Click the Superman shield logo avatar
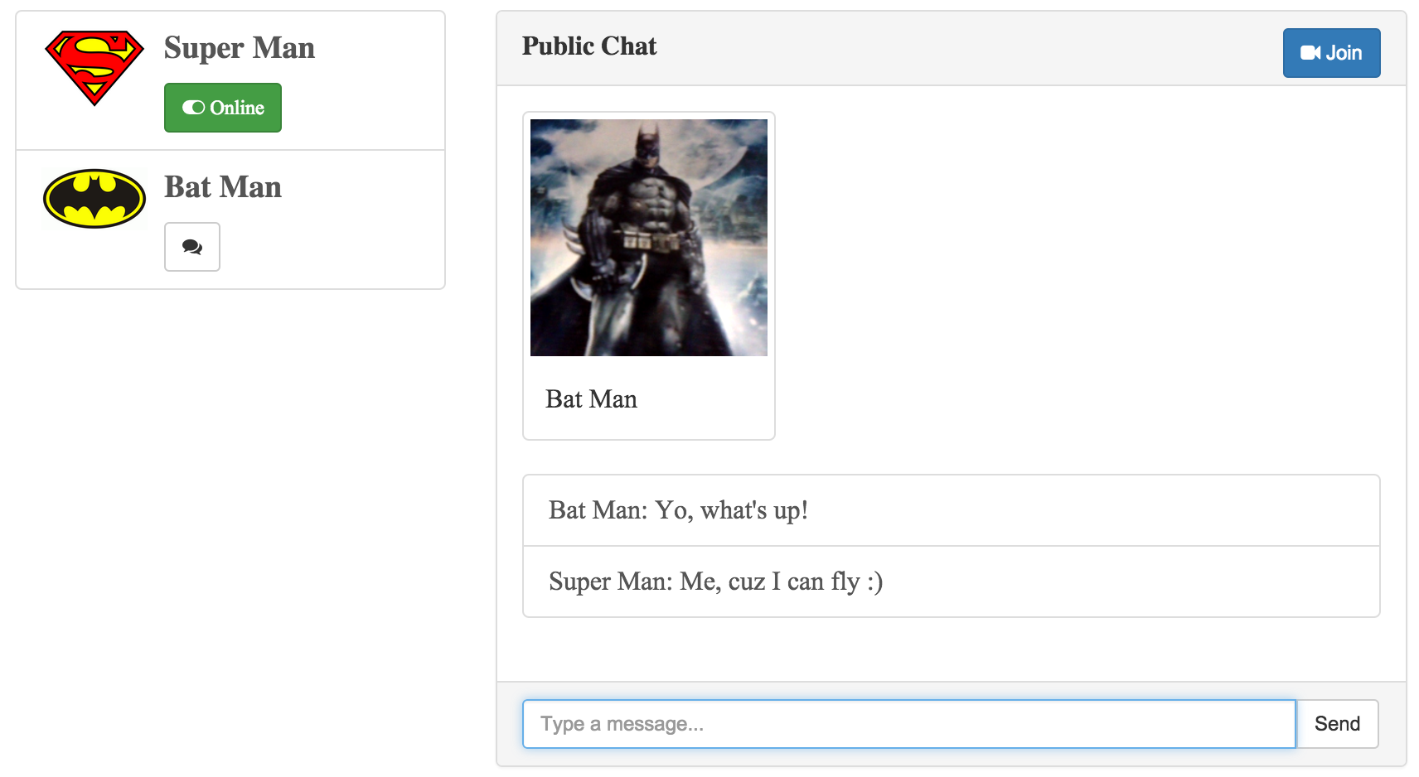The height and width of the screenshot is (777, 1419). tap(94, 67)
